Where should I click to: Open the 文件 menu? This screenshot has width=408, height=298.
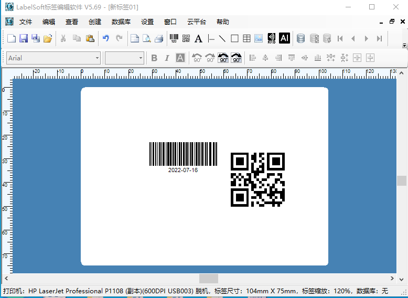[x=26, y=22]
